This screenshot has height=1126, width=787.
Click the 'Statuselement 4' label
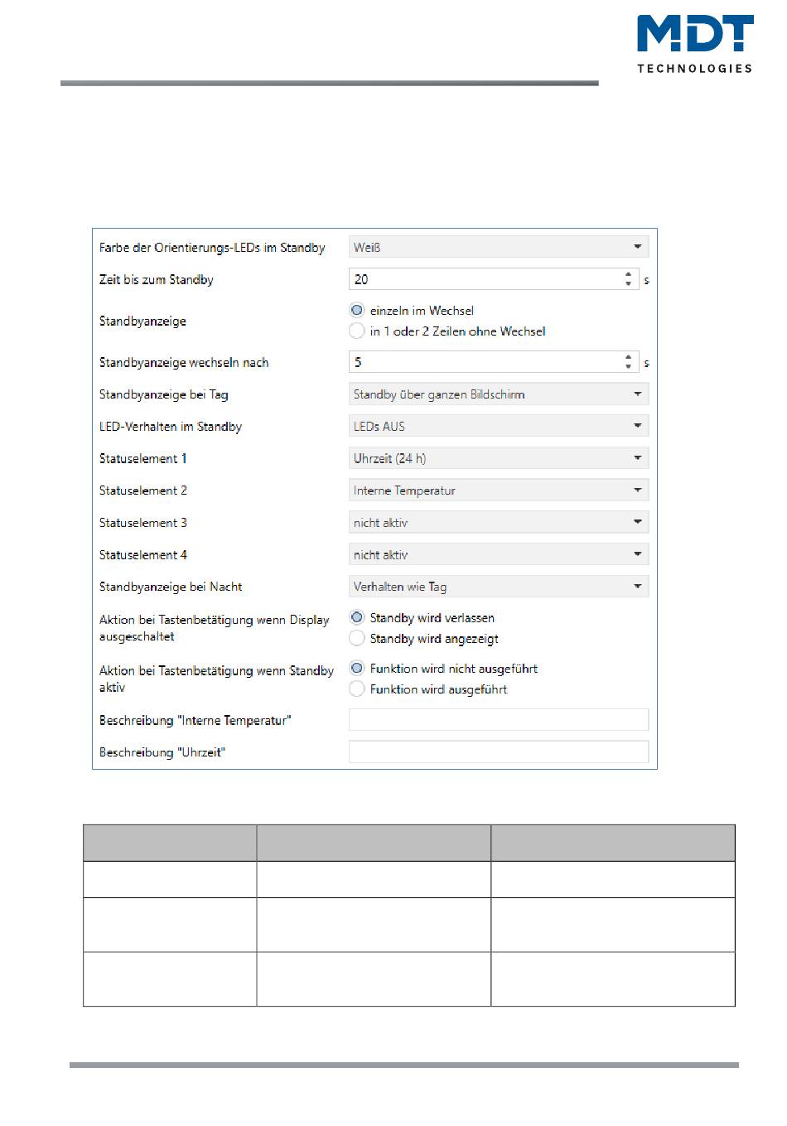(x=143, y=555)
